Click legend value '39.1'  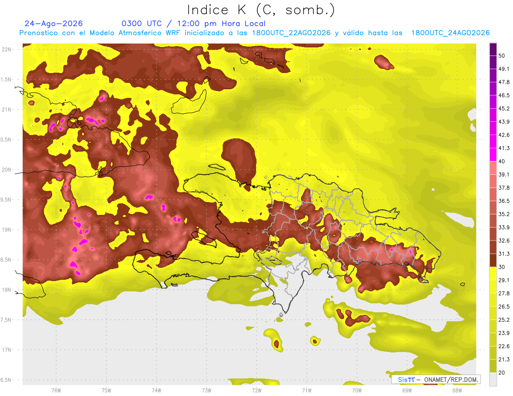[503, 175]
